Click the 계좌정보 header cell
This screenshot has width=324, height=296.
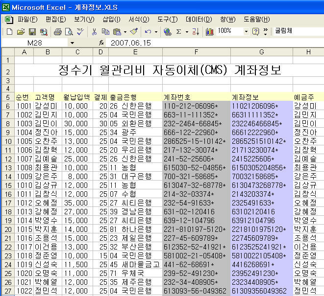262,97
